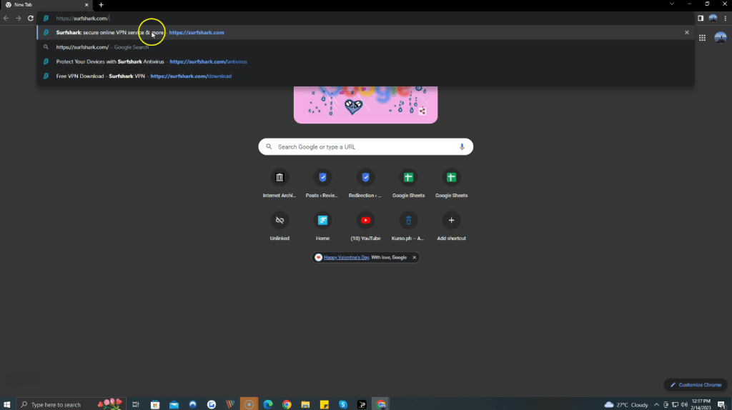Viewport: 732px width, 410px height.
Task: Select the 'Protect Your Devices with Surfshark Antivirus' suggestion
Action: pos(365,61)
